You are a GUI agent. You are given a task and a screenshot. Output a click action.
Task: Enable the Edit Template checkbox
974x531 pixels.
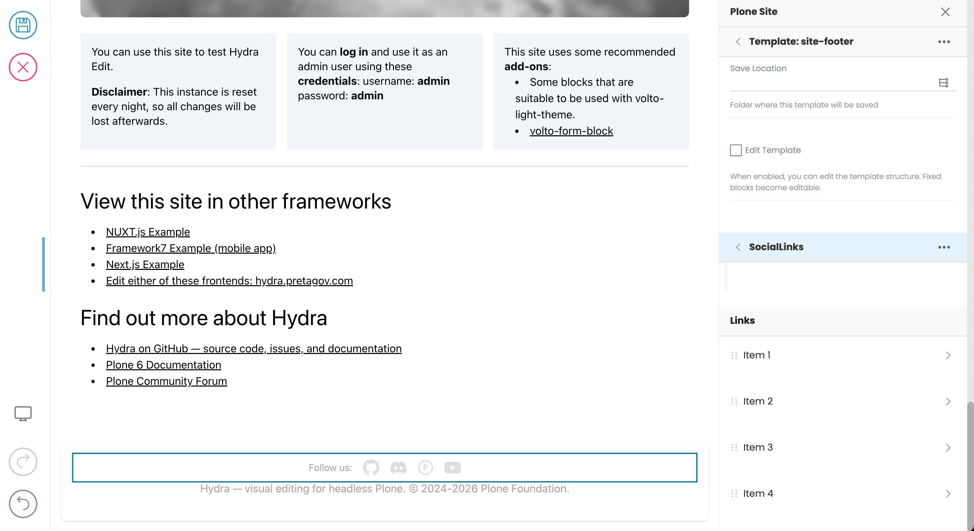(736, 150)
